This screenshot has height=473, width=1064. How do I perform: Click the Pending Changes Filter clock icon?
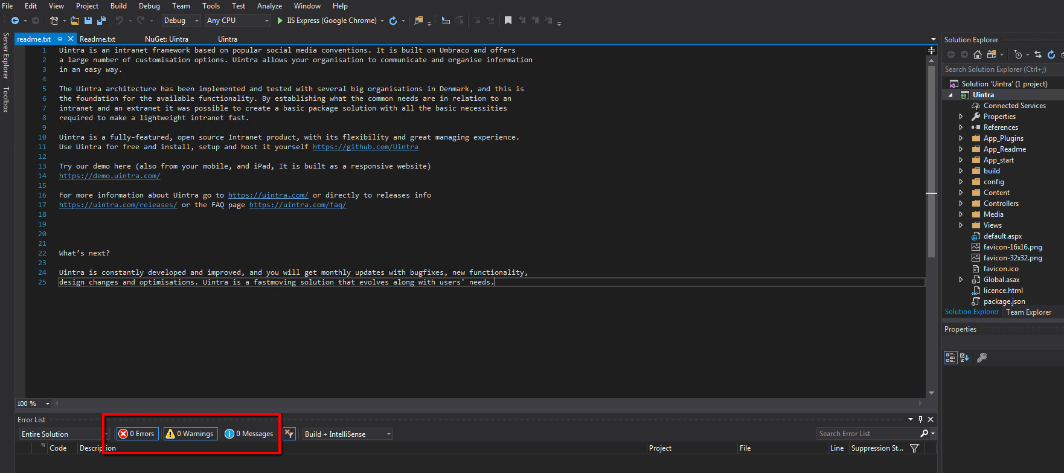click(x=1018, y=54)
